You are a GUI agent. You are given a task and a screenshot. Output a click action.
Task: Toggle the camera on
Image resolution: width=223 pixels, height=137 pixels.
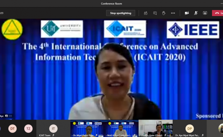(x=187, y=13)
